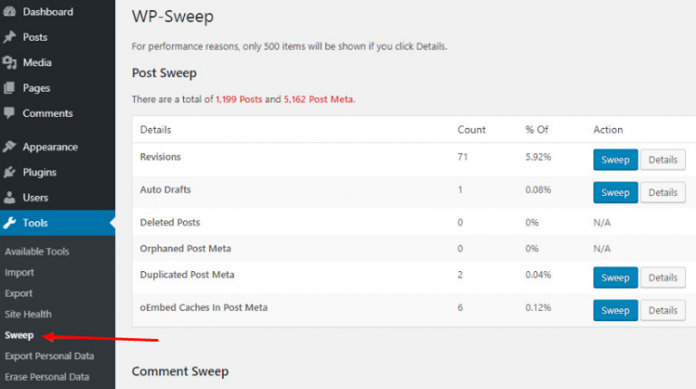The width and height of the screenshot is (696, 389).
Task: Click the Comments speech bubble icon
Action: [x=9, y=113]
